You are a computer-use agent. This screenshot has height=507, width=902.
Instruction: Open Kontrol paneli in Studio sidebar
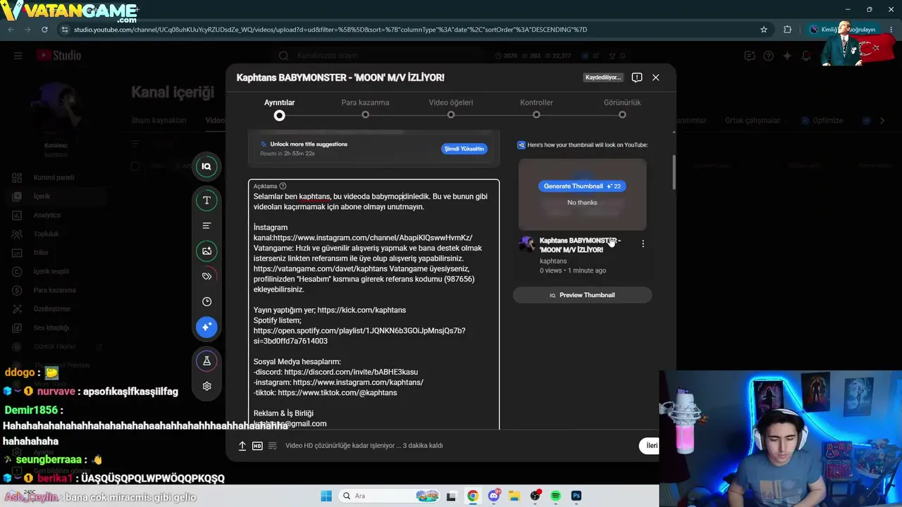click(x=54, y=177)
